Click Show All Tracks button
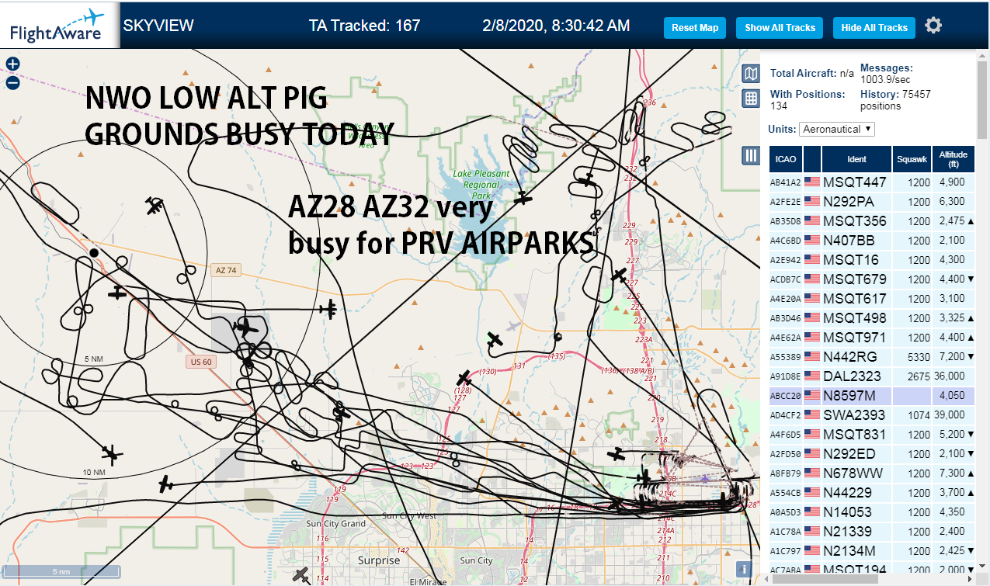This screenshot has height=586, width=990. click(x=780, y=27)
